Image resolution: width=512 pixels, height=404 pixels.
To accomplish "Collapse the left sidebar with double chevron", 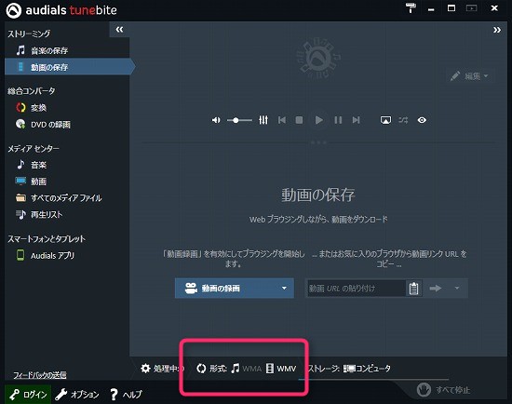I will coord(119,30).
